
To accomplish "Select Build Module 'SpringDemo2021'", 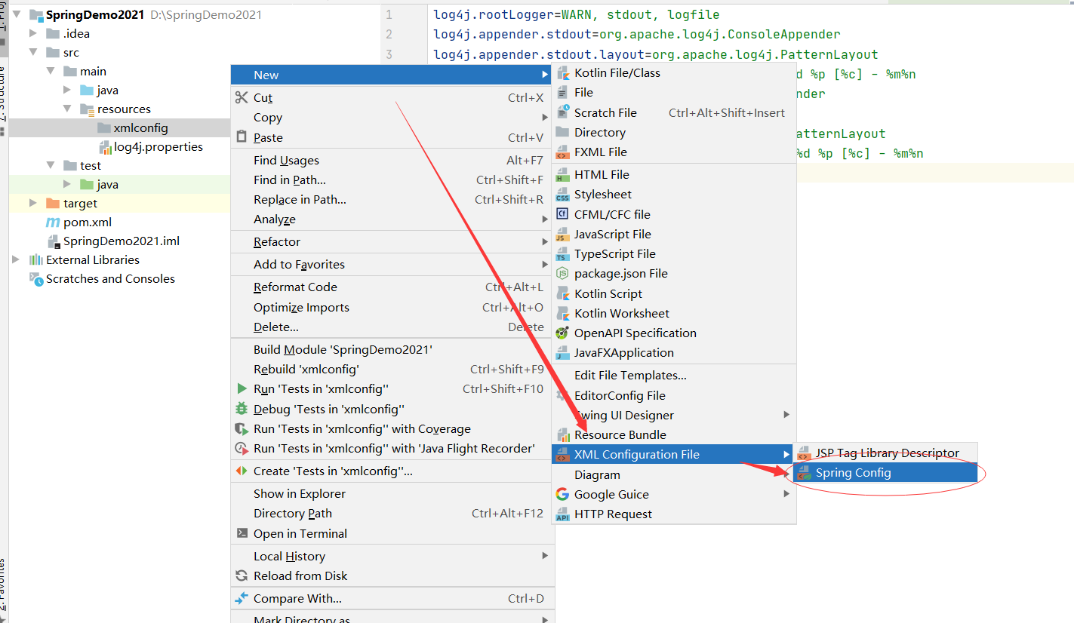I will pyautogui.click(x=391, y=349).
